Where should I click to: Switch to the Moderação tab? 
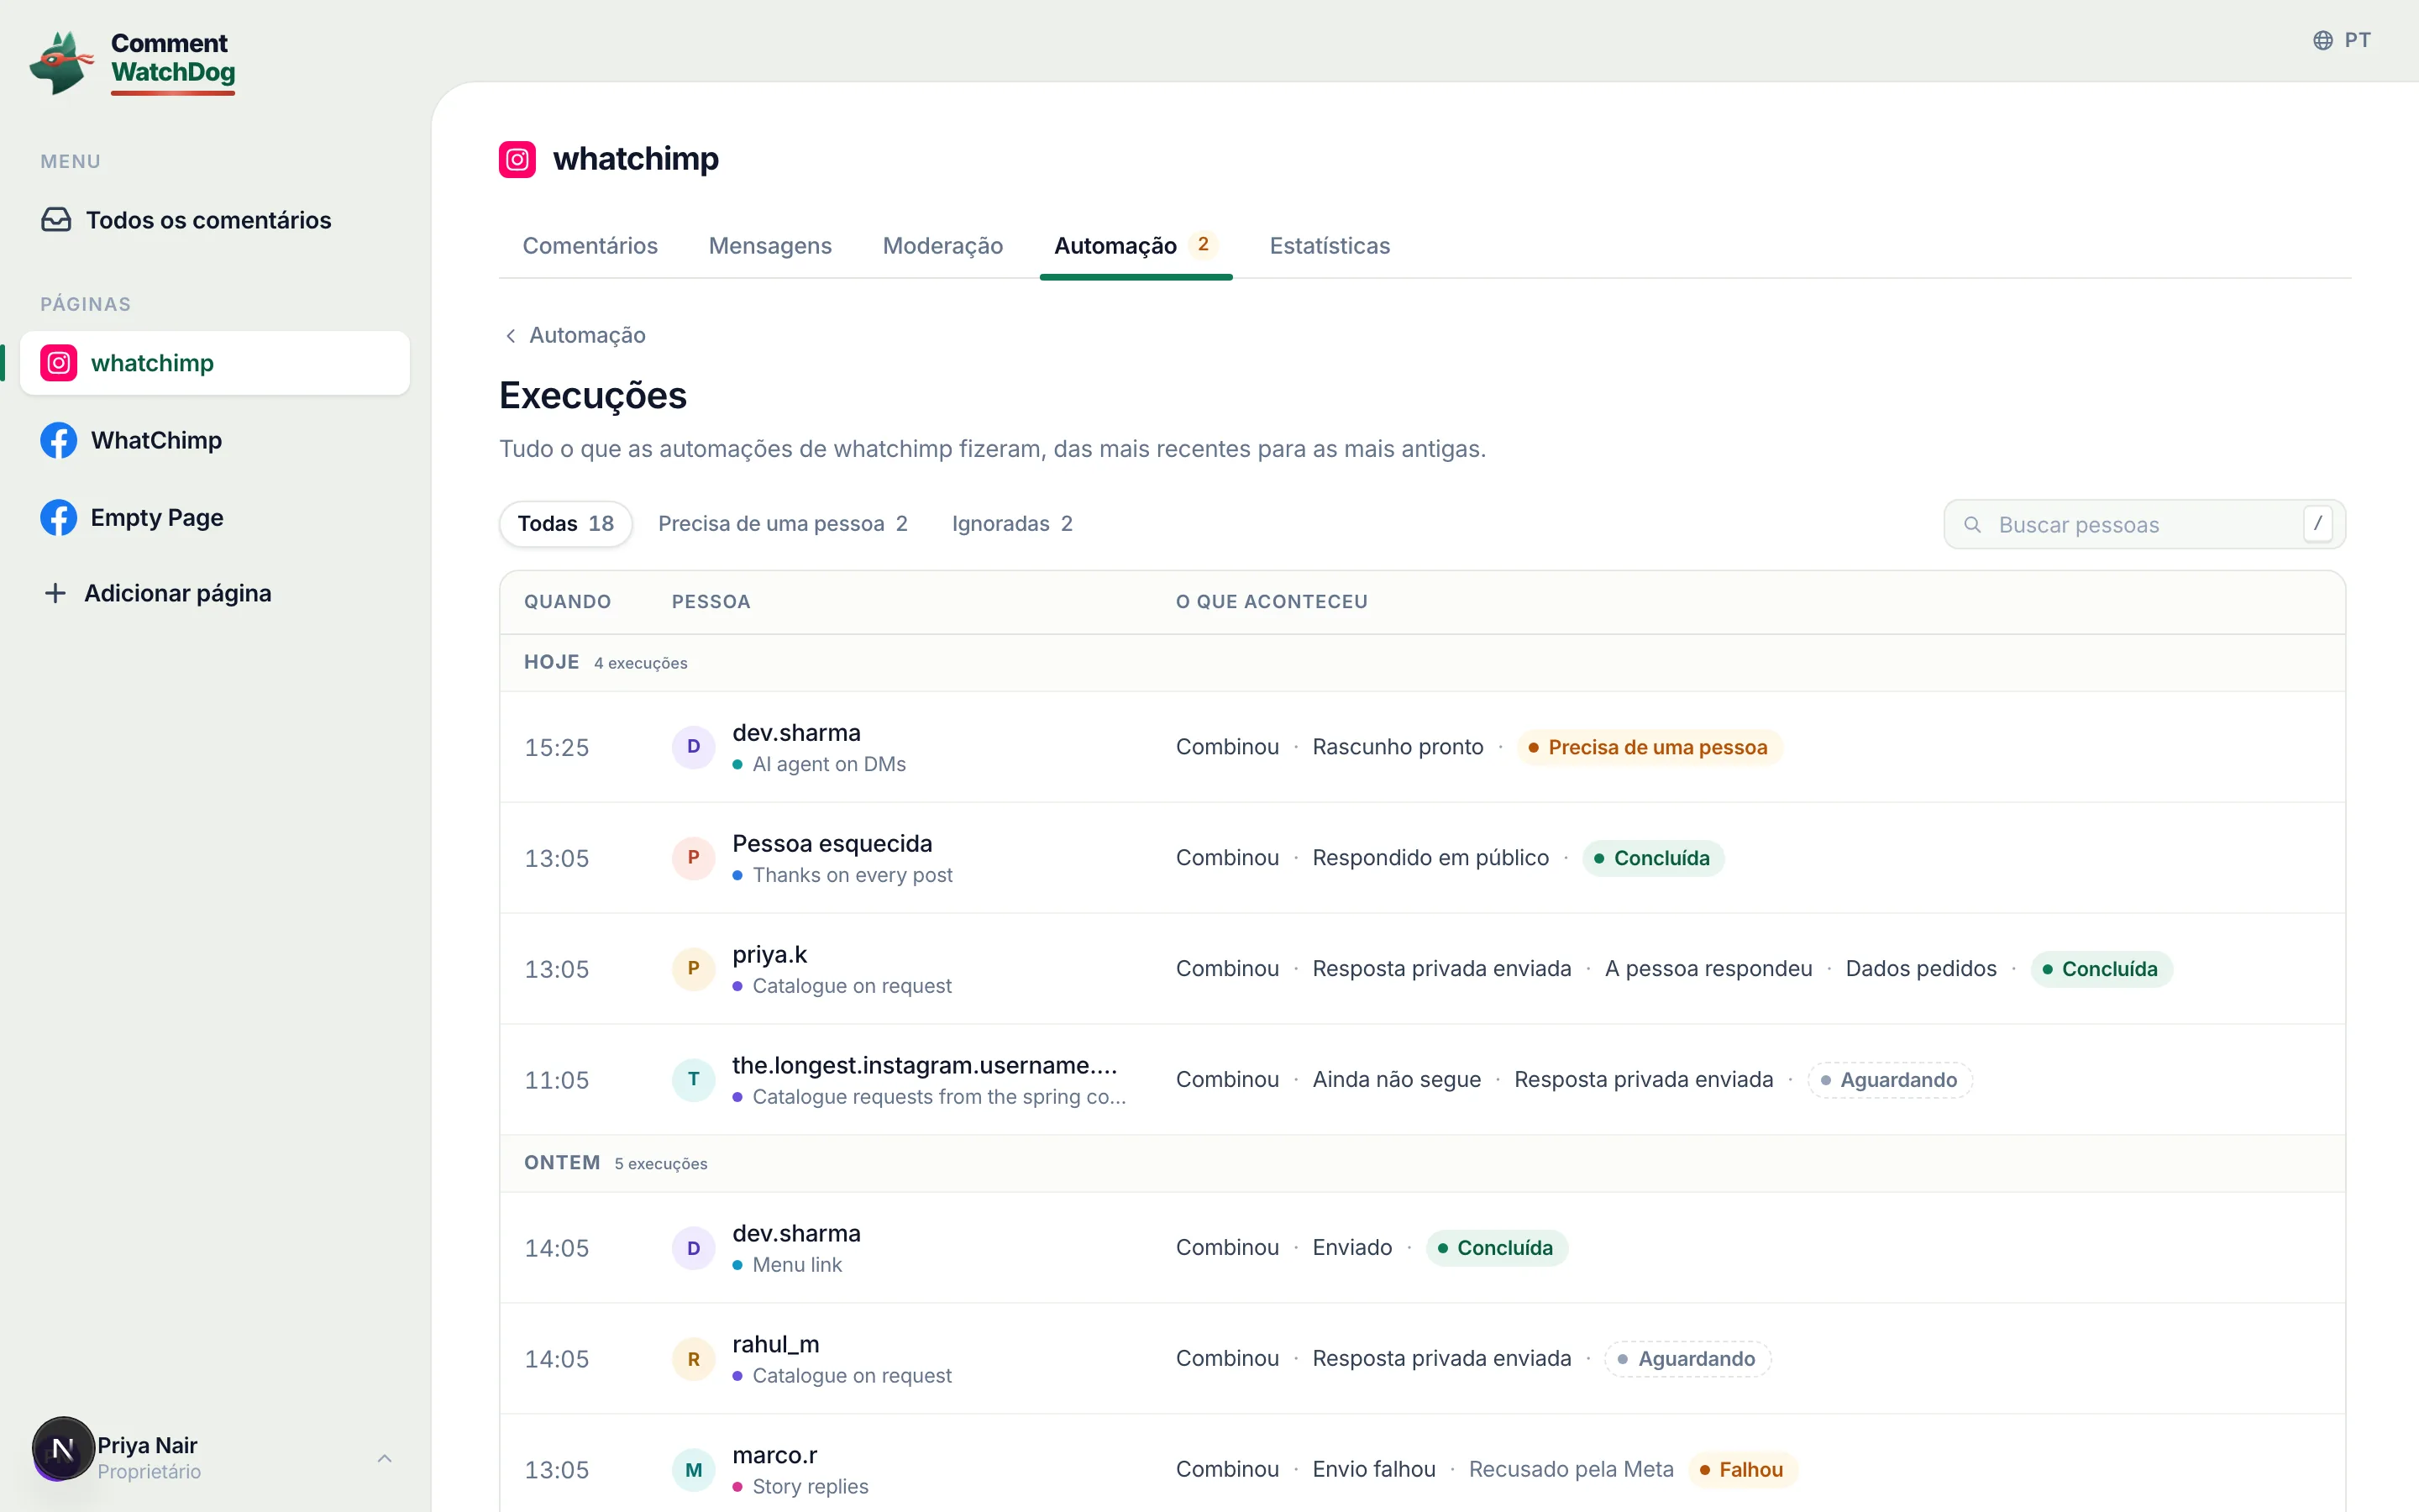[x=942, y=246]
